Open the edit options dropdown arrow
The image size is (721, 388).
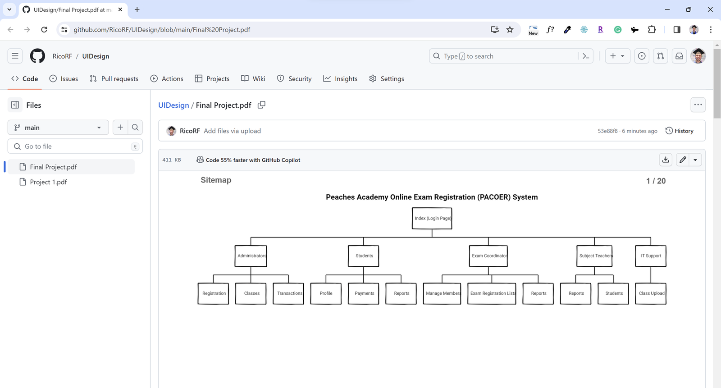tap(695, 160)
